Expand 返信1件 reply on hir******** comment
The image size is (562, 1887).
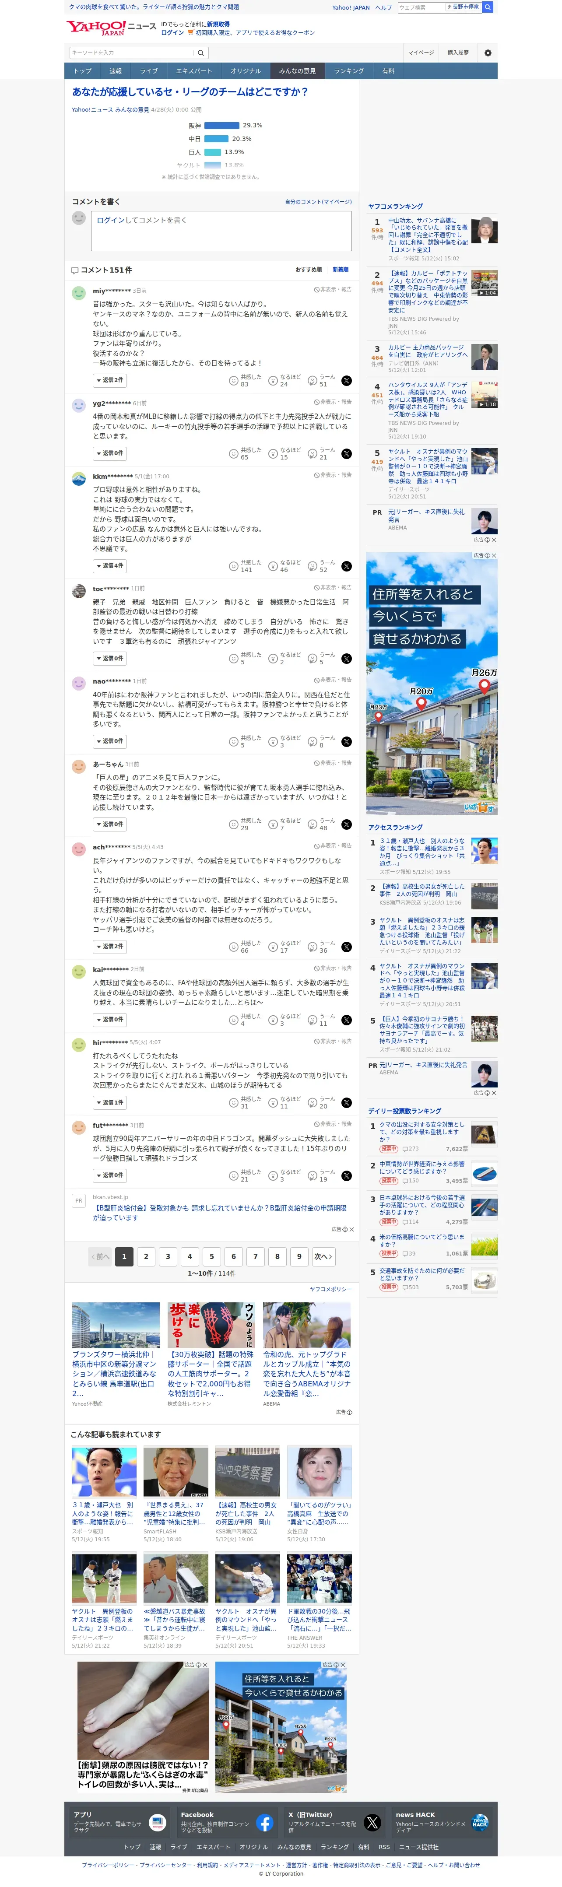[110, 1102]
